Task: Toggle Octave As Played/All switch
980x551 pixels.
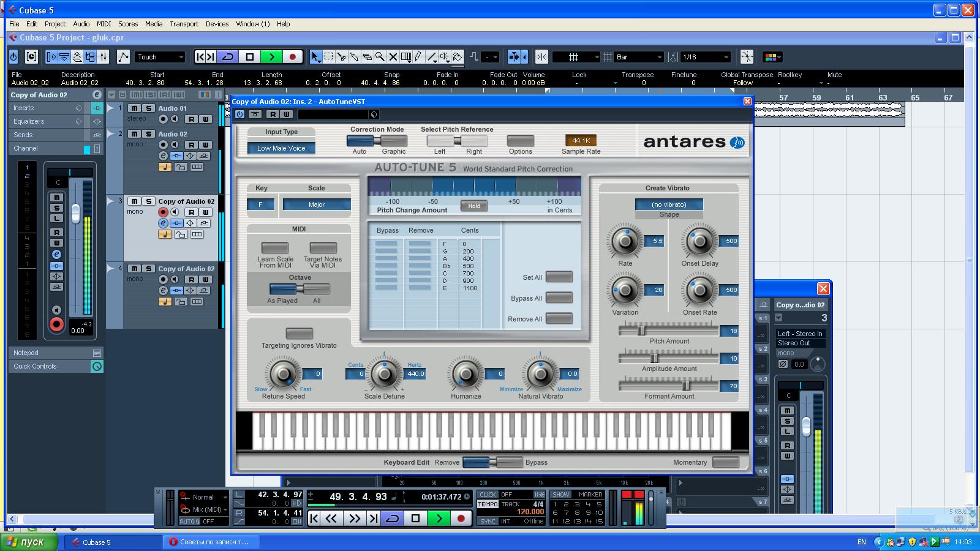Action: pyautogui.click(x=300, y=289)
